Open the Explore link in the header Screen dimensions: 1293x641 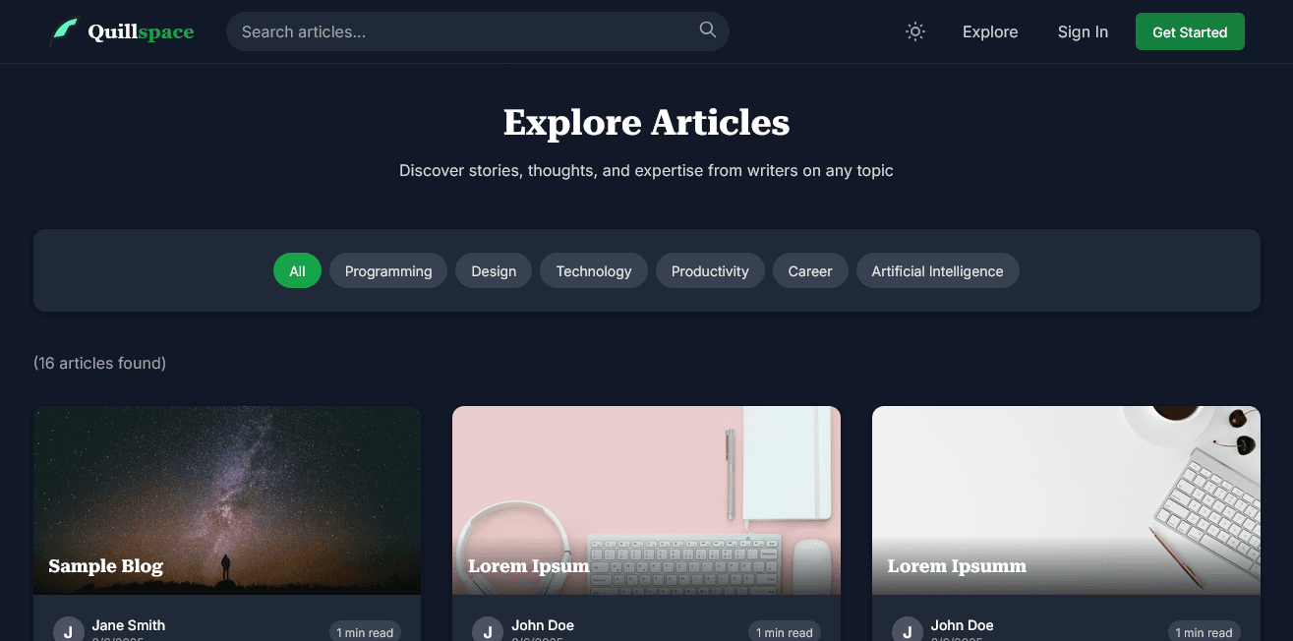pyautogui.click(x=990, y=31)
